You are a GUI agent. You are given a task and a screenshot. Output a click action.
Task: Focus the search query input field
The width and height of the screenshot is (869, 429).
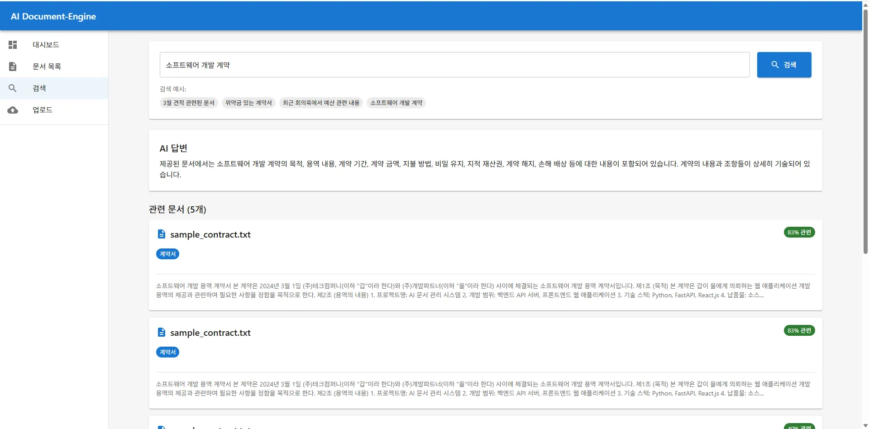pos(454,65)
